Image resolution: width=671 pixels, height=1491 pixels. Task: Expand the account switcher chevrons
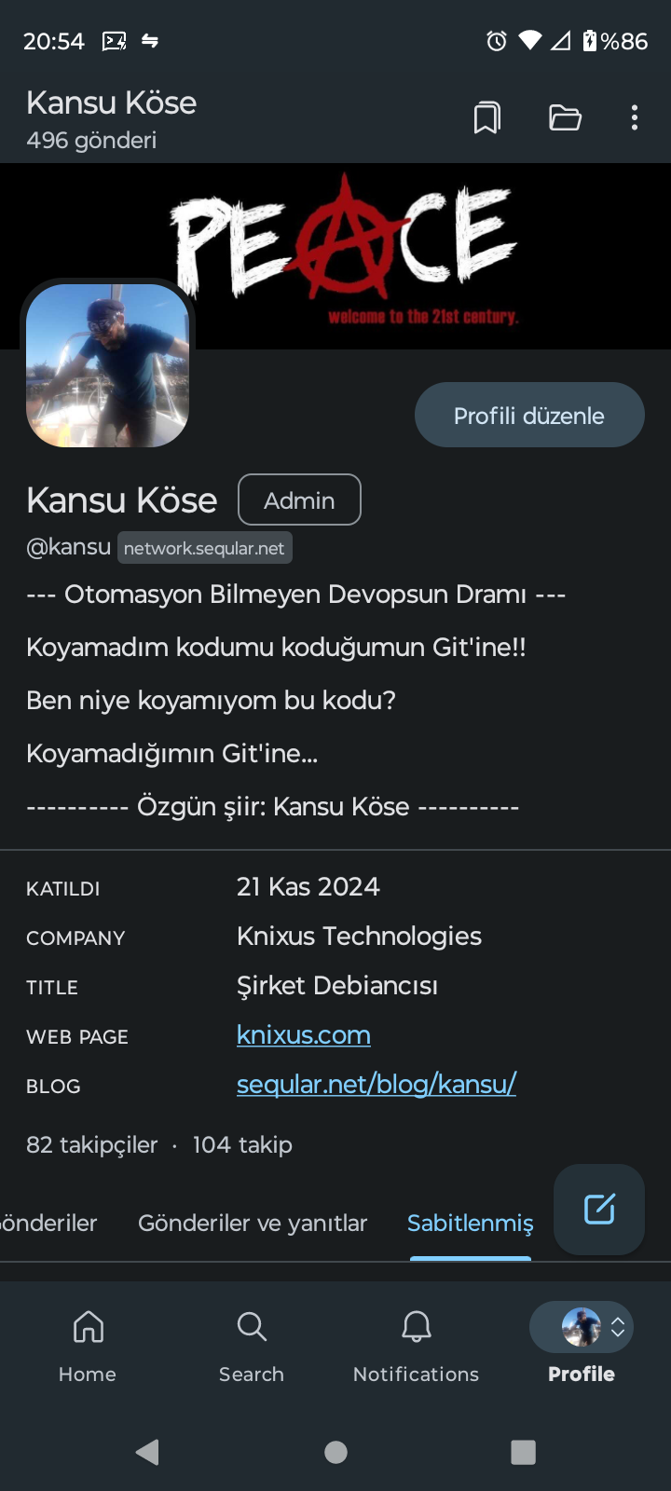coord(618,1328)
